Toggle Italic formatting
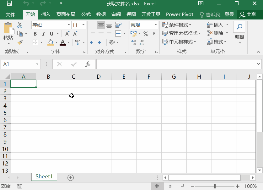 [x=43, y=34]
